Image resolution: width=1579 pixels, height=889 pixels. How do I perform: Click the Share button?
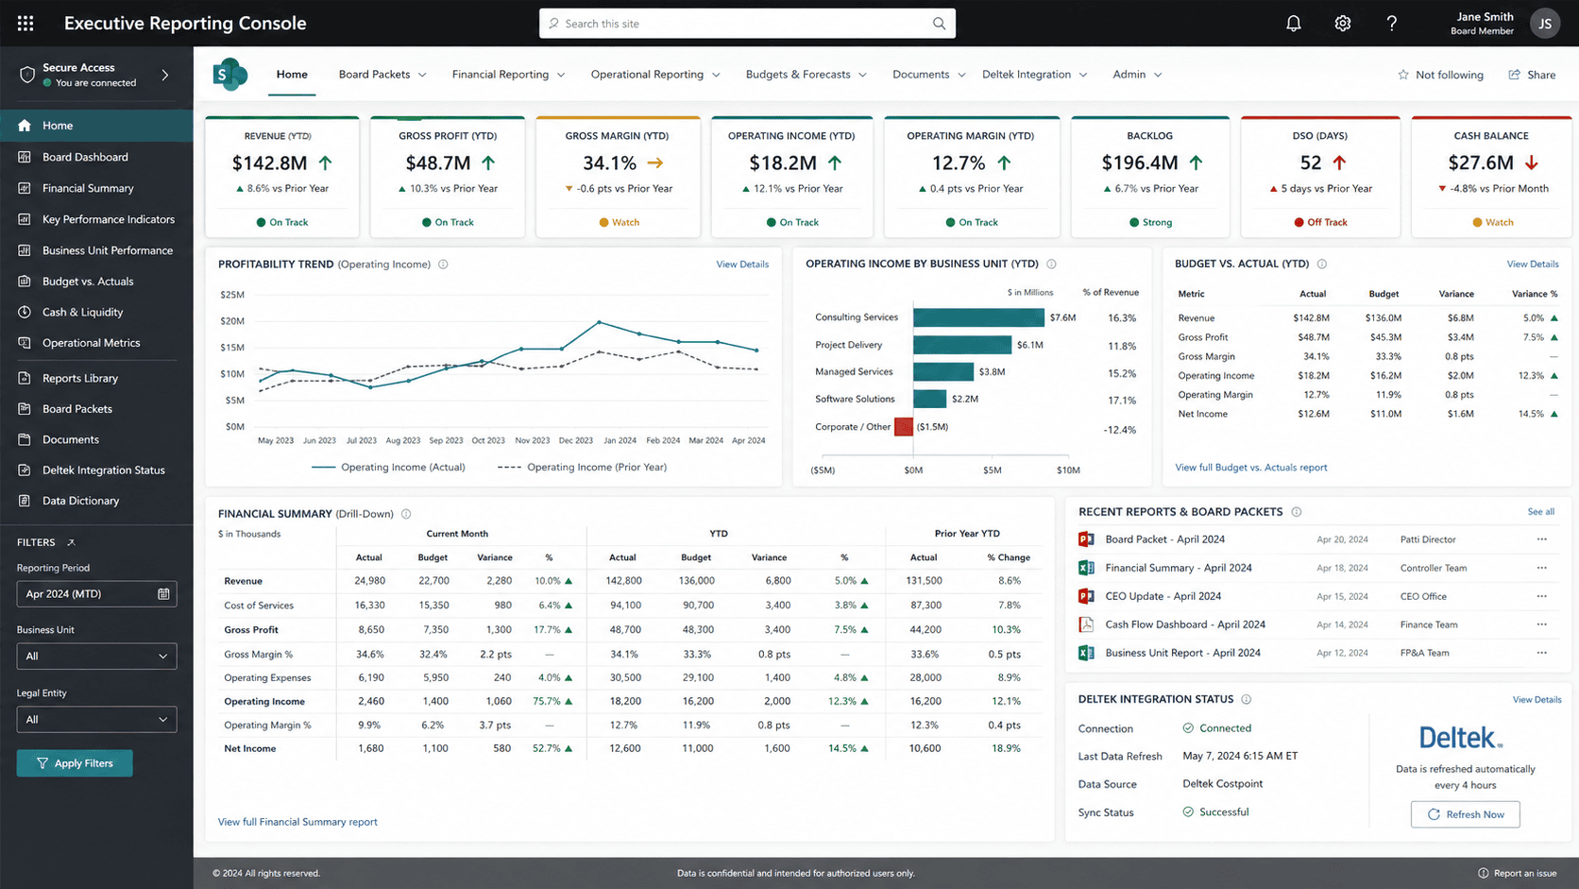(1532, 75)
